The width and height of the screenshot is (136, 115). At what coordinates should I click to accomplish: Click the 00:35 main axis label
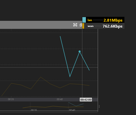pyautogui.click(x=11, y=99)
